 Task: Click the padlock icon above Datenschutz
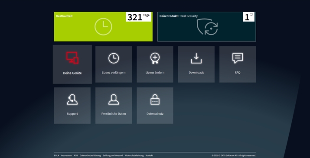pyautogui.click(x=155, y=99)
